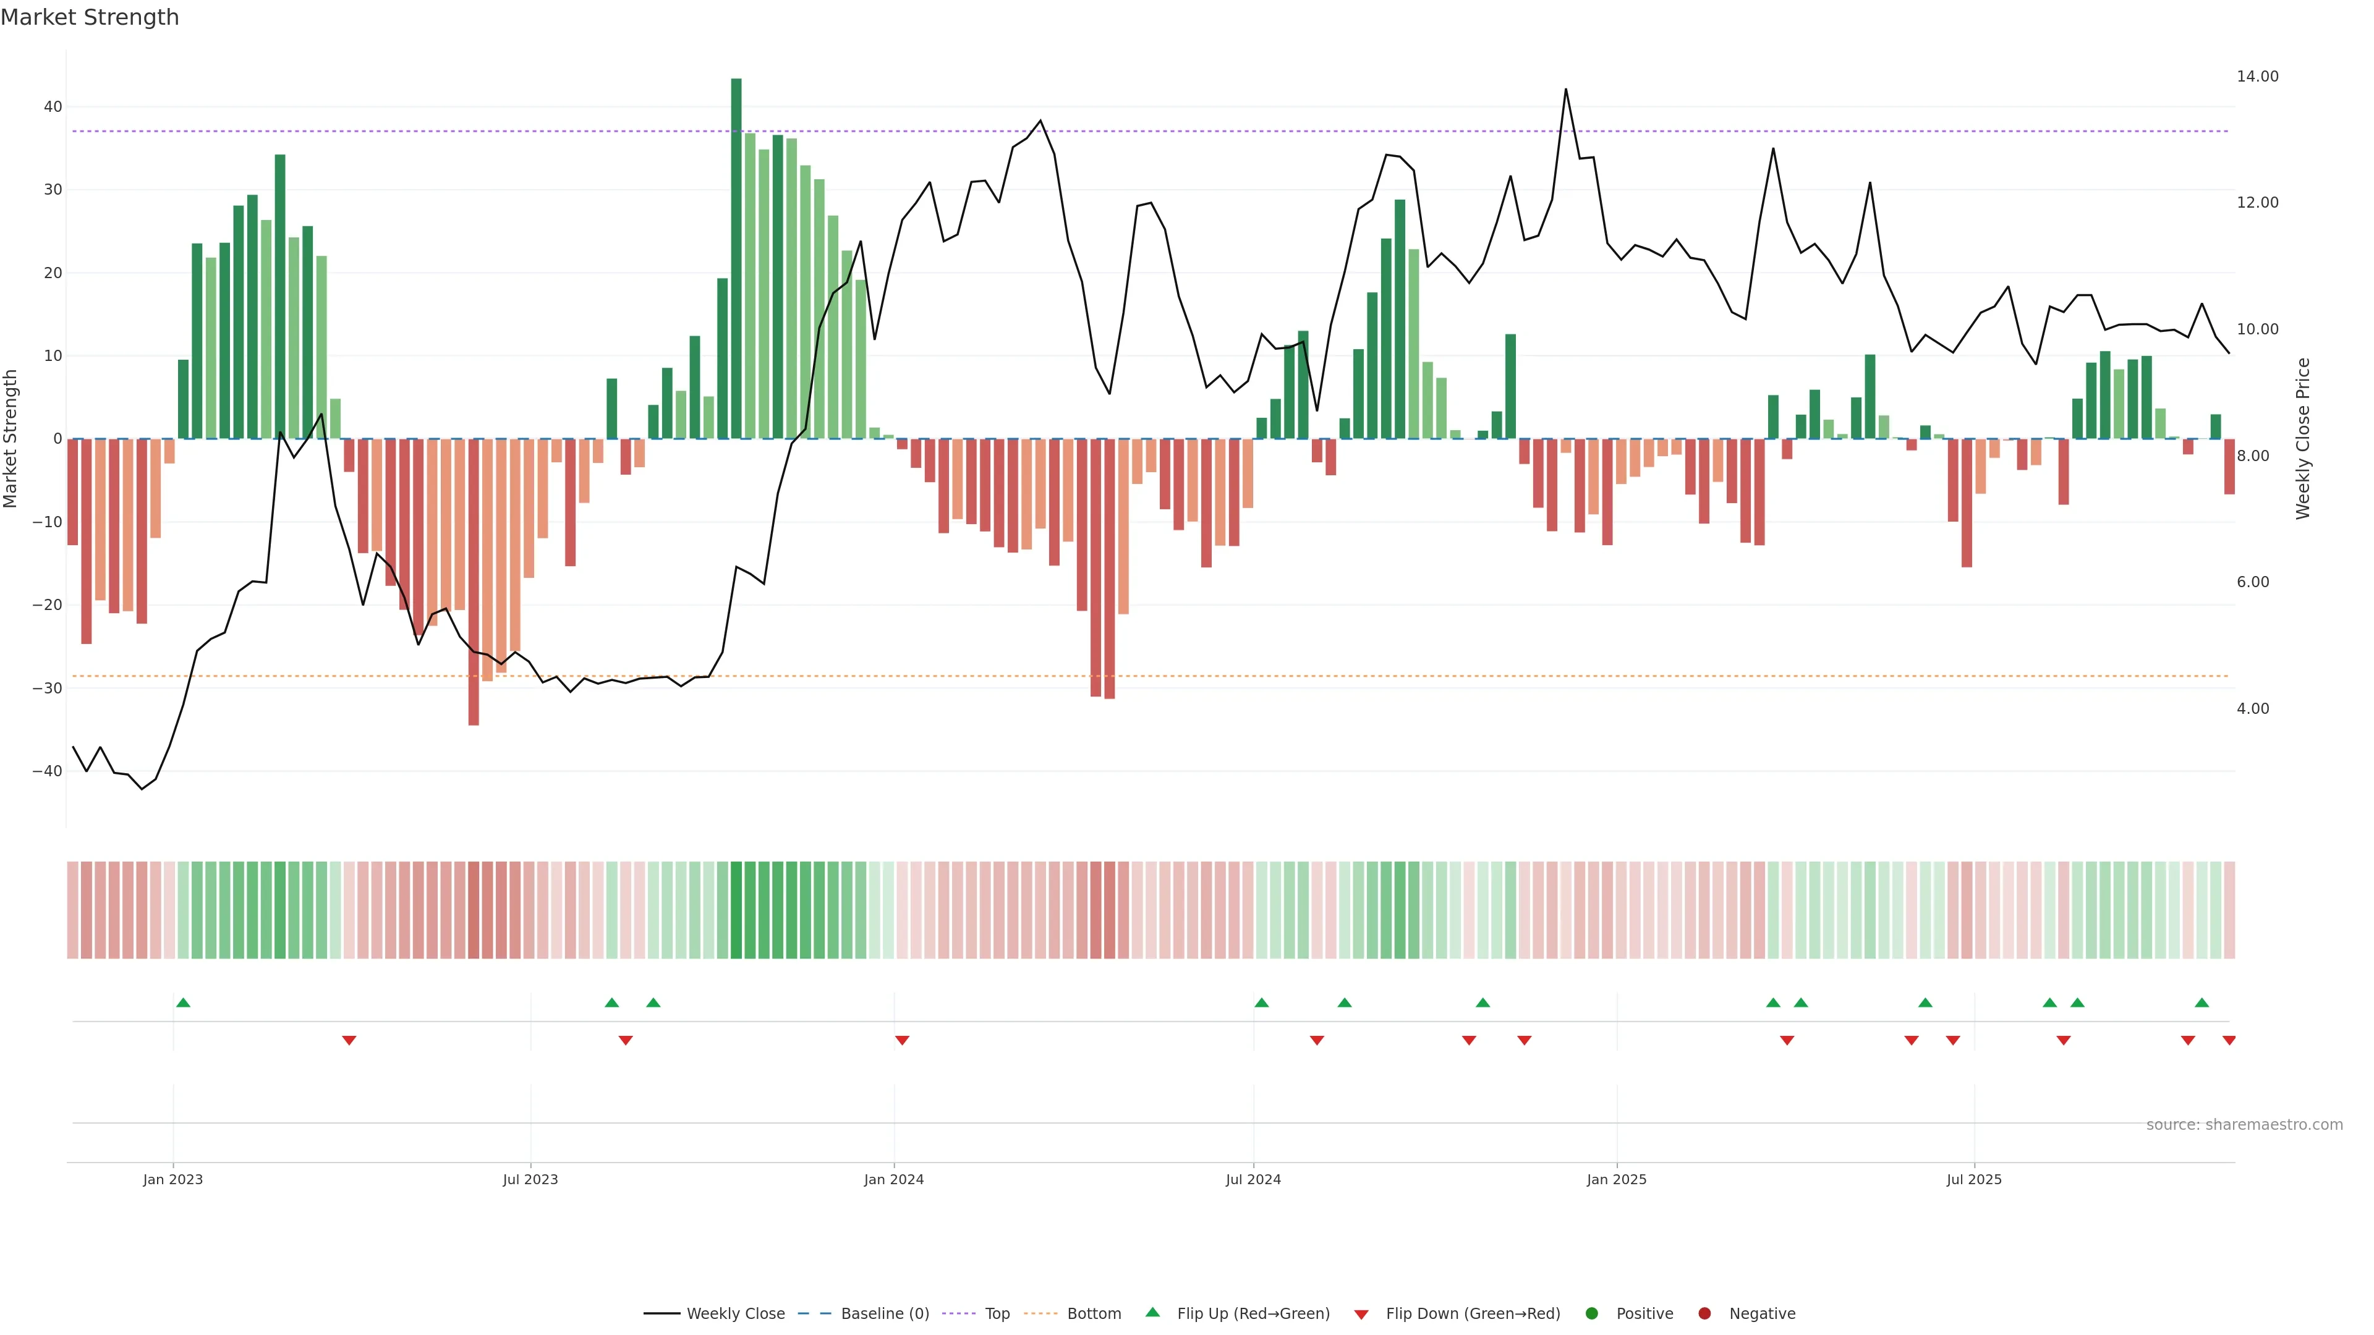Click the source: sharemaestro.com text
This screenshot has width=2374, height=1335.
[2244, 1124]
